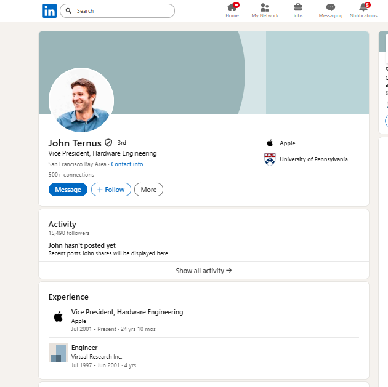Go to My Network icon
This screenshot has width=388, height=387.
tap(265, 8)
